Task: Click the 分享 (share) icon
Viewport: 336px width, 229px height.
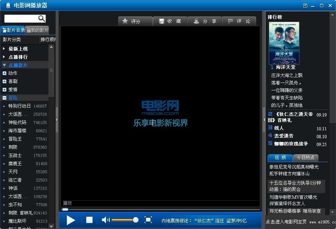Action: 197,21
